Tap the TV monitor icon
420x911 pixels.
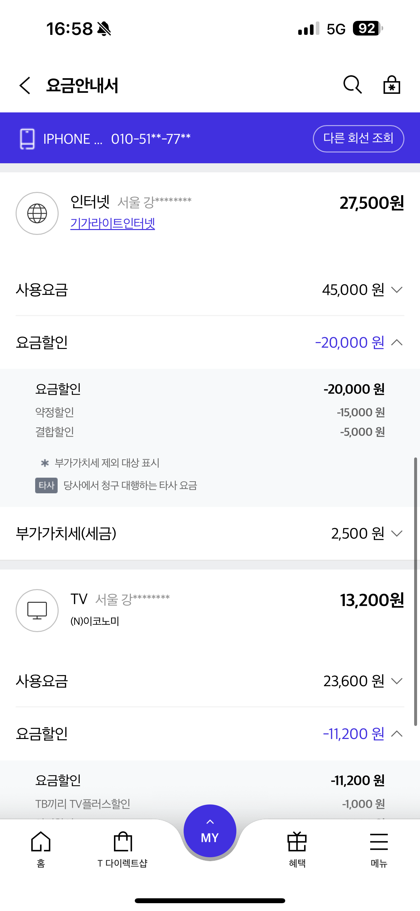[37, 610]
